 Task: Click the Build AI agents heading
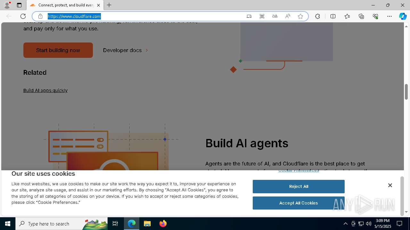(247, 143)
